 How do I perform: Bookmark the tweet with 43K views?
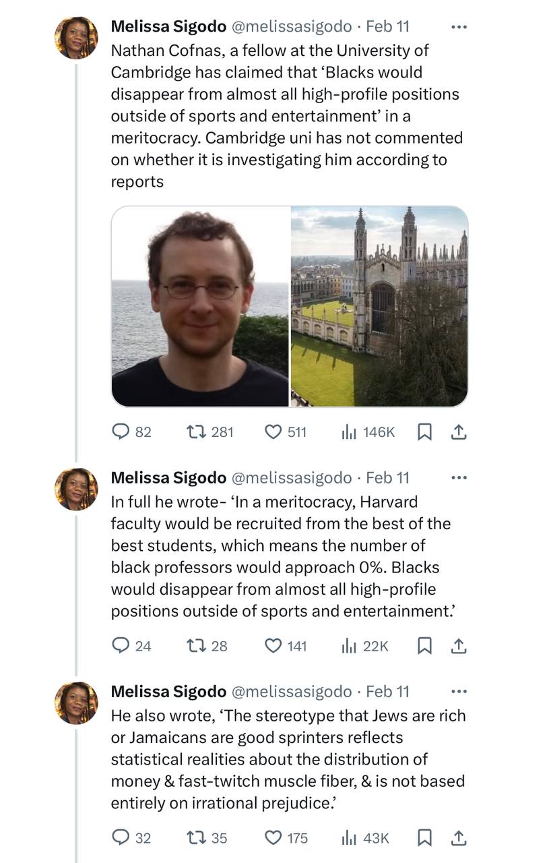424,838
